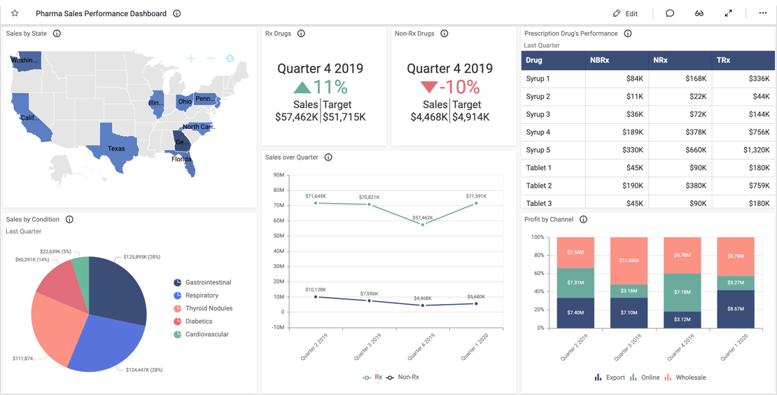Sort table by NBRx column header

tap(600, 60)
